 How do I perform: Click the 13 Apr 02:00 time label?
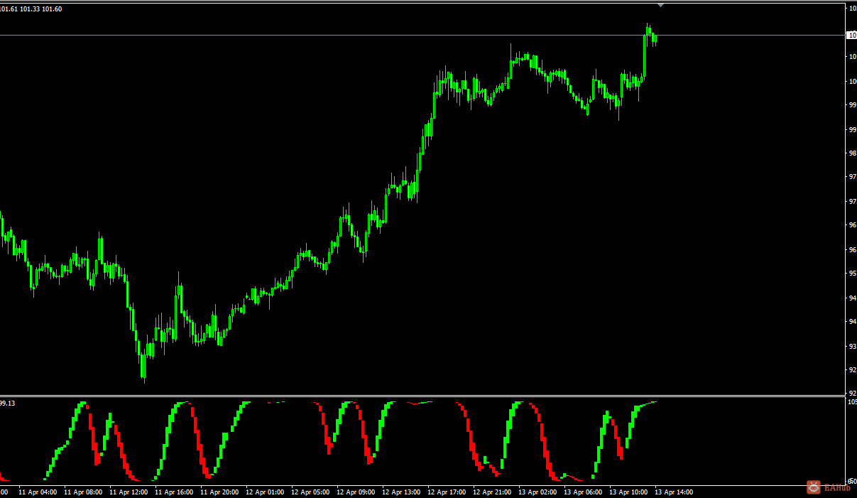click(x=537, y=492)
